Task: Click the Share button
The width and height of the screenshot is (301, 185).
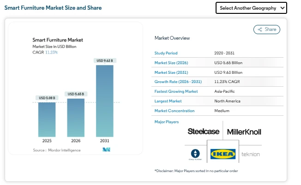Action: click(x=267, y=30)
